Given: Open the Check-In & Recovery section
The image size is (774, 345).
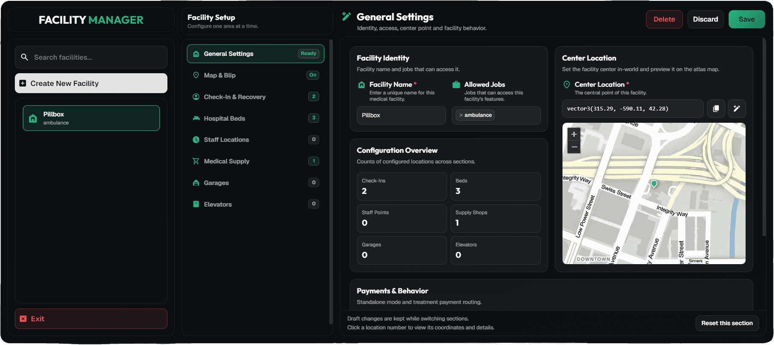Looking at the screenshot, I should [x=256, y=97].
